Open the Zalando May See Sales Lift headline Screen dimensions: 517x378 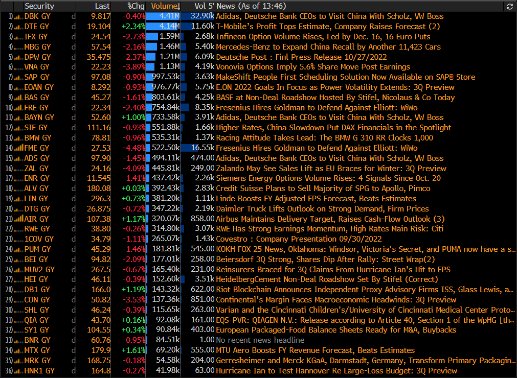(x=331, y=169)
